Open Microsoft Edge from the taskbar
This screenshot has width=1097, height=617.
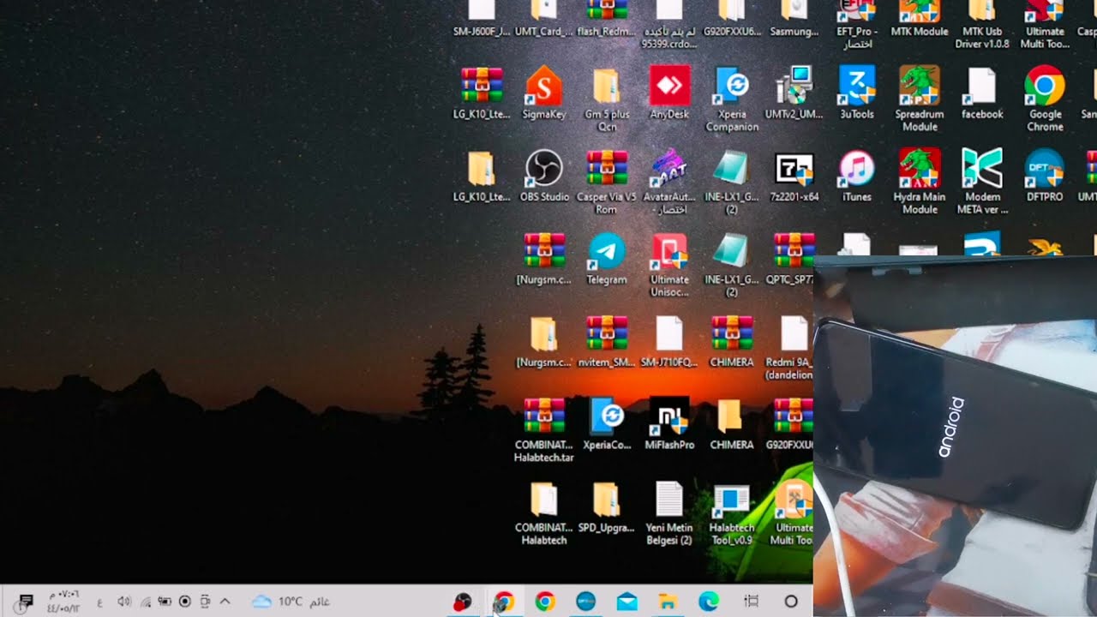709,602
